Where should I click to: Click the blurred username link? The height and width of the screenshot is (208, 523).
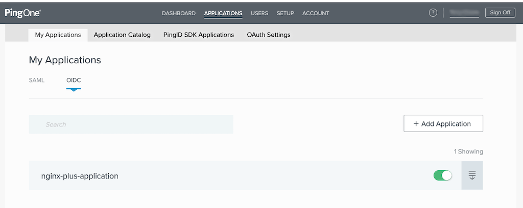[x=464, y=13]
